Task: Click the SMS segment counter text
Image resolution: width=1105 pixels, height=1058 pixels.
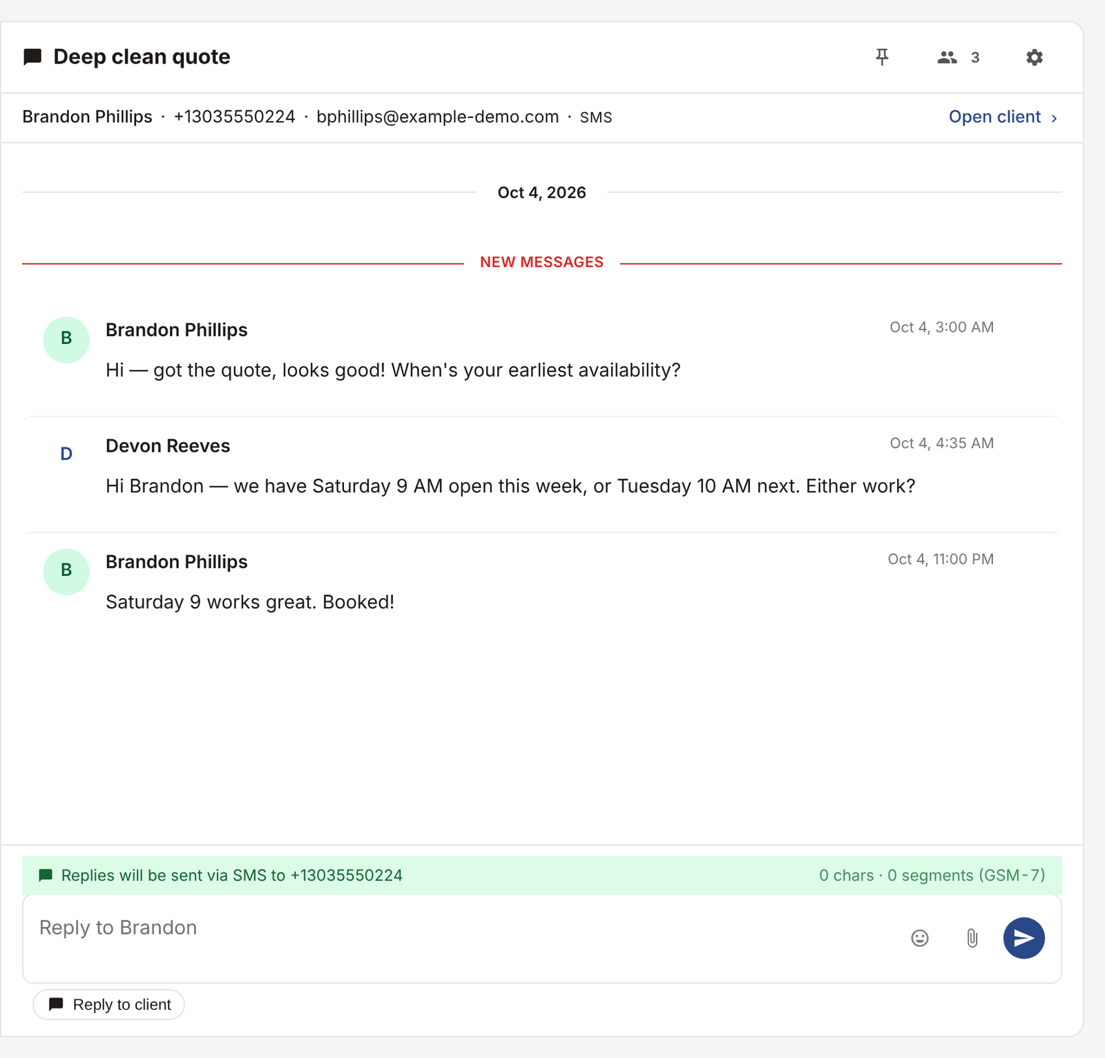Action: [932, 876]
